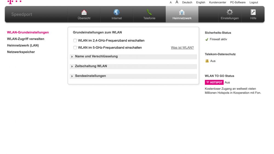274x154 pixels.
Task: Open the Einstellungen gear icon
Action: pyautogui.click(x=230, y=12)
